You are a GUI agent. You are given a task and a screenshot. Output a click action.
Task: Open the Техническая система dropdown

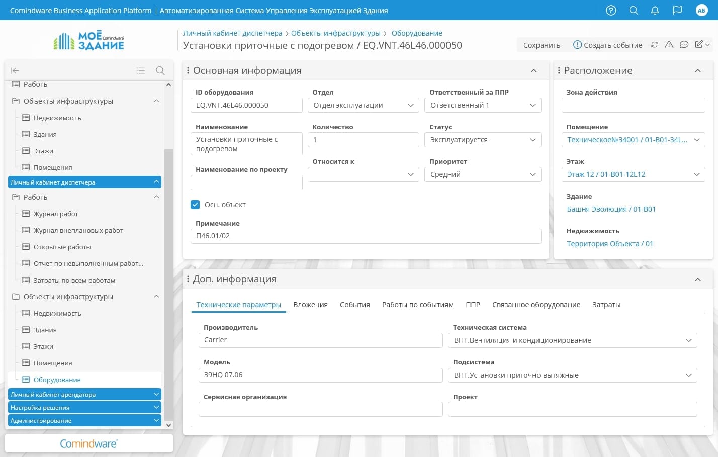pyautogui.click(x=573, y=340)
